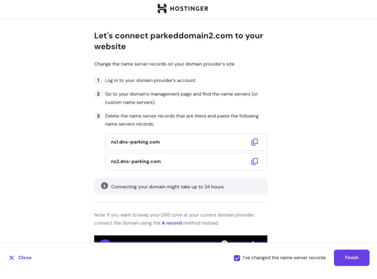Select the step 2 circle indicator

(x=98, y=94)
